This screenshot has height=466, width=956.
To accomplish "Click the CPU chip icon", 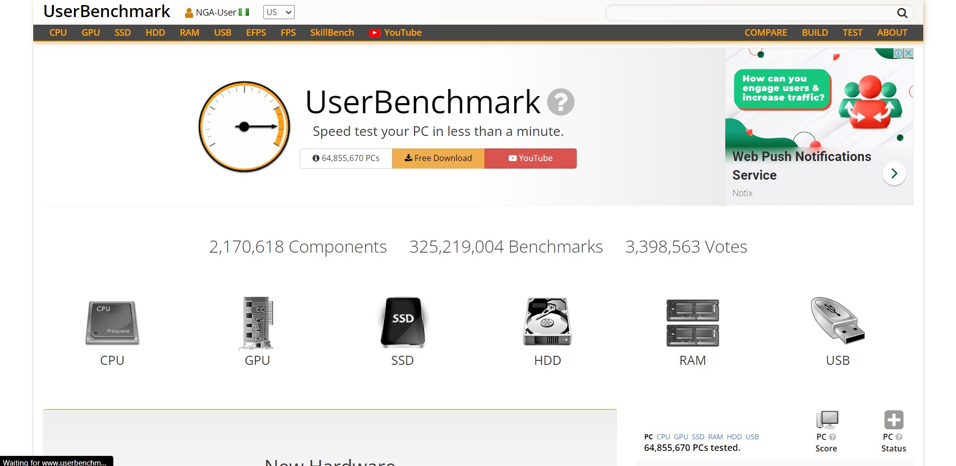I will click(x=112, y=323).
